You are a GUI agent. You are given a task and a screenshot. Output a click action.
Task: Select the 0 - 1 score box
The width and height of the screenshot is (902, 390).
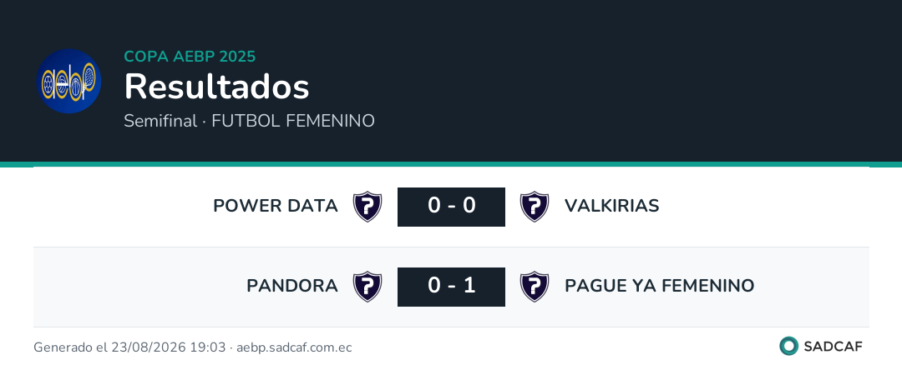pos(451,287)
